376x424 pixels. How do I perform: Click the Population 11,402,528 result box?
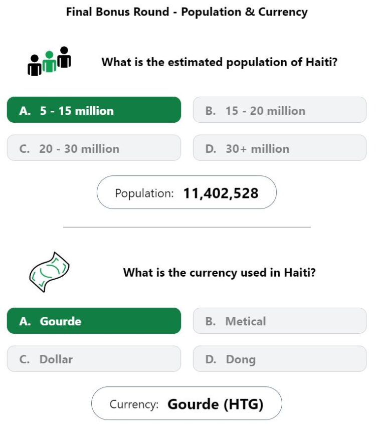[186, 192]
